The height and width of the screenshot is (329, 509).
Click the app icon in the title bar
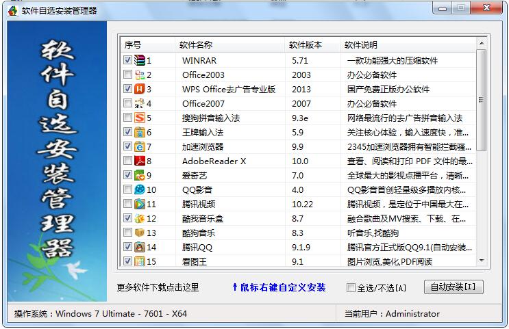click(x=12, y=11)
